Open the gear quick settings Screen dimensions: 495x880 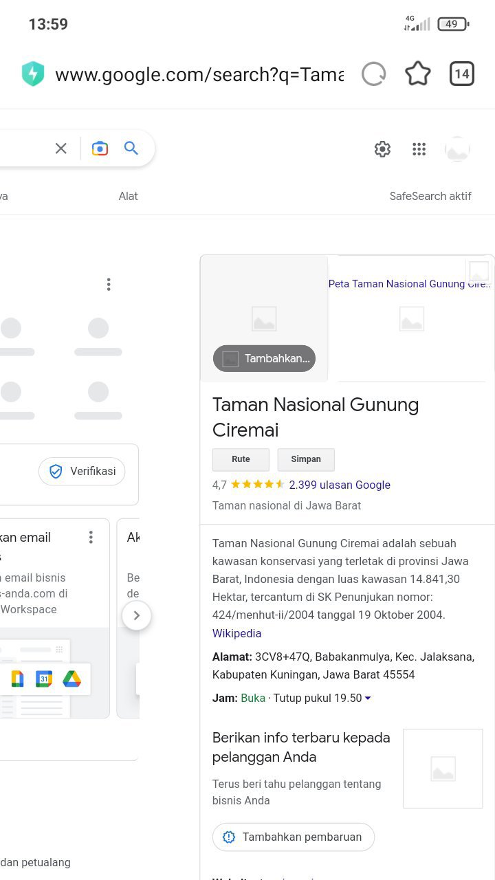click(382, 149)
